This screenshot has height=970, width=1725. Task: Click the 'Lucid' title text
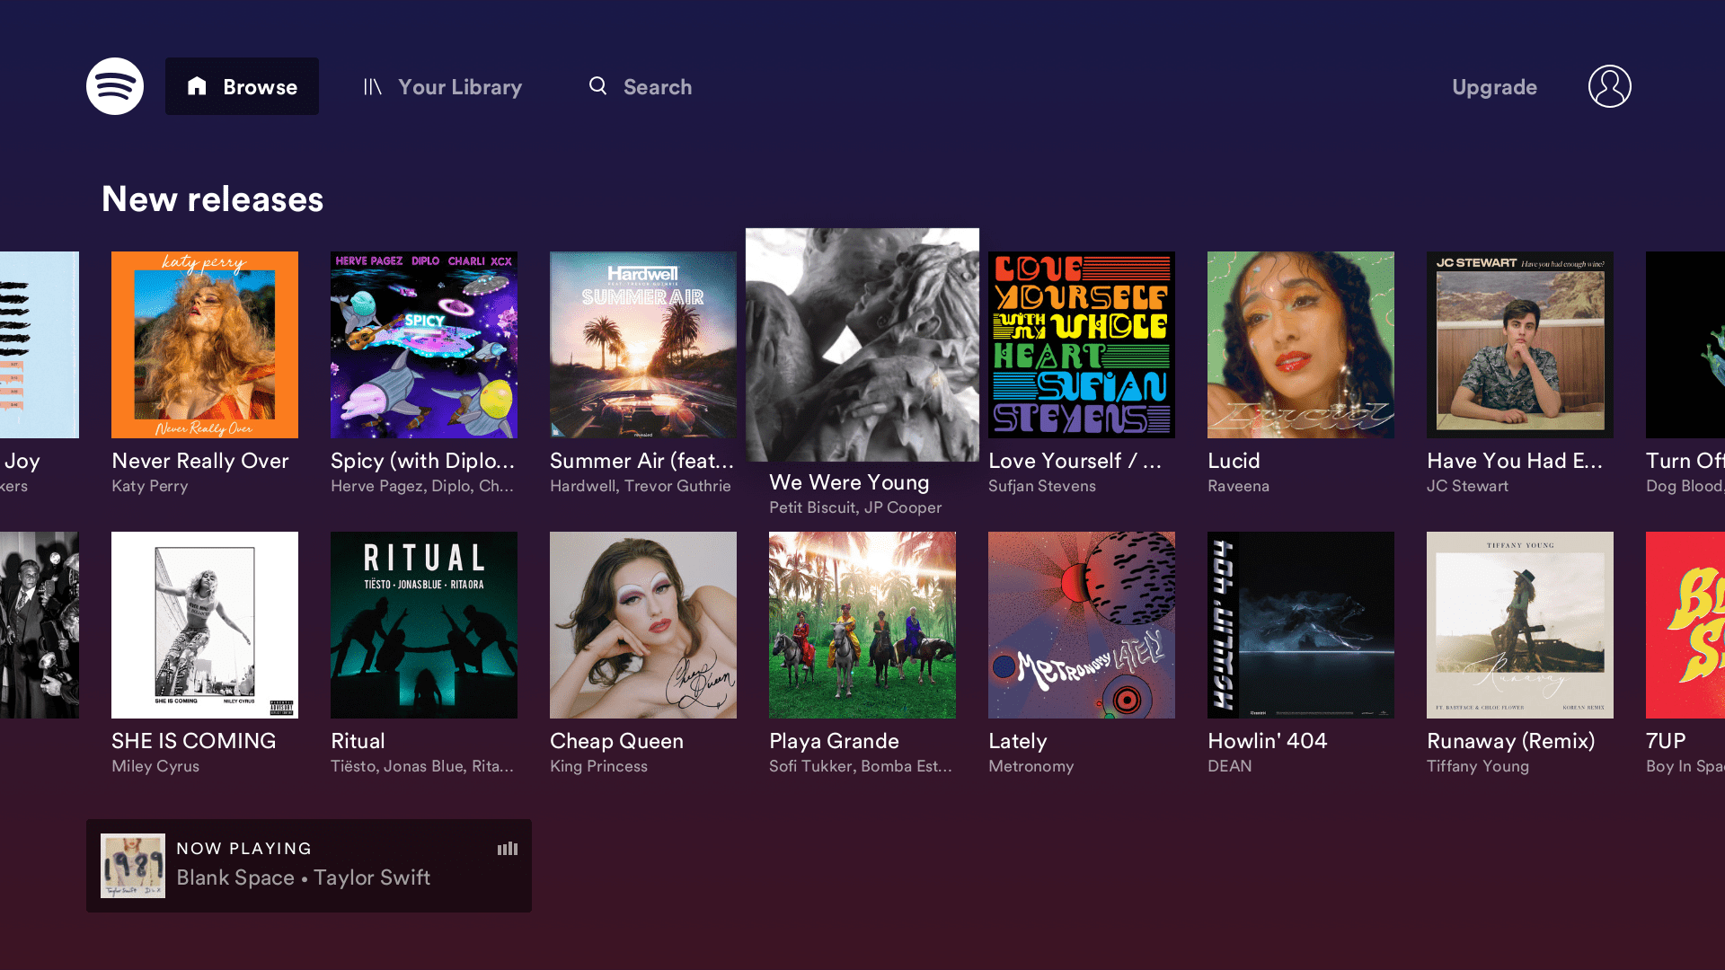point(1234,461)
